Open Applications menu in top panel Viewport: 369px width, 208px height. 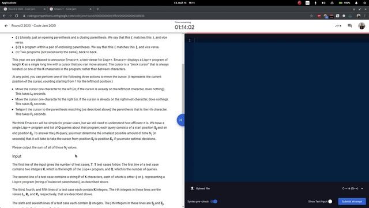(x=9, y=3)
